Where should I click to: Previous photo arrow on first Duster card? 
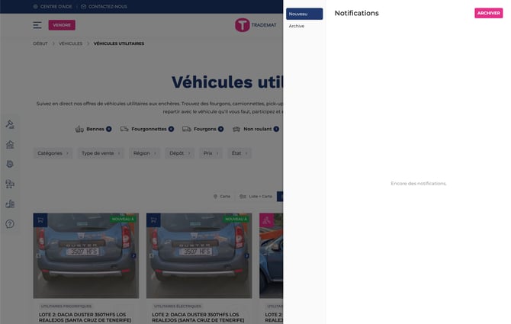(x=38, y=256)
